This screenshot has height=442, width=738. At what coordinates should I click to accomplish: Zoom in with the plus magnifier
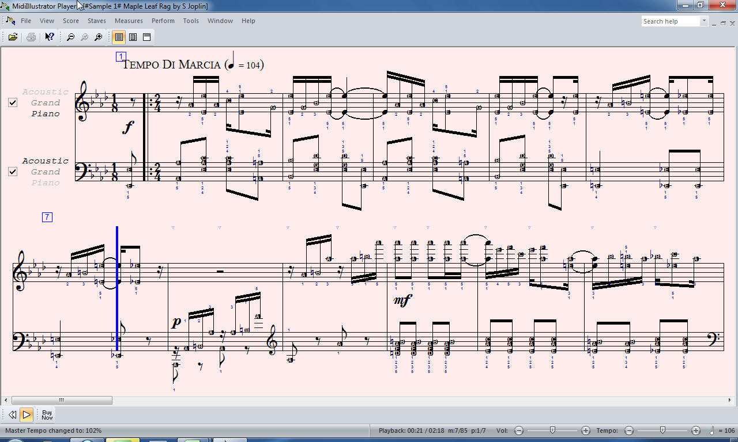coord(99,37)
